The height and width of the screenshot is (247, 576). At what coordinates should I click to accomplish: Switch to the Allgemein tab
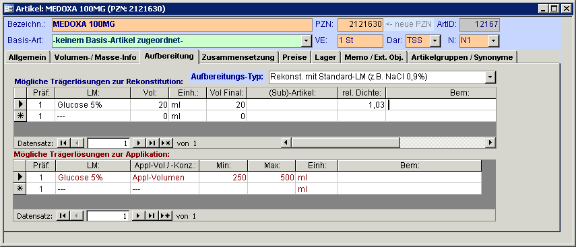28,57
